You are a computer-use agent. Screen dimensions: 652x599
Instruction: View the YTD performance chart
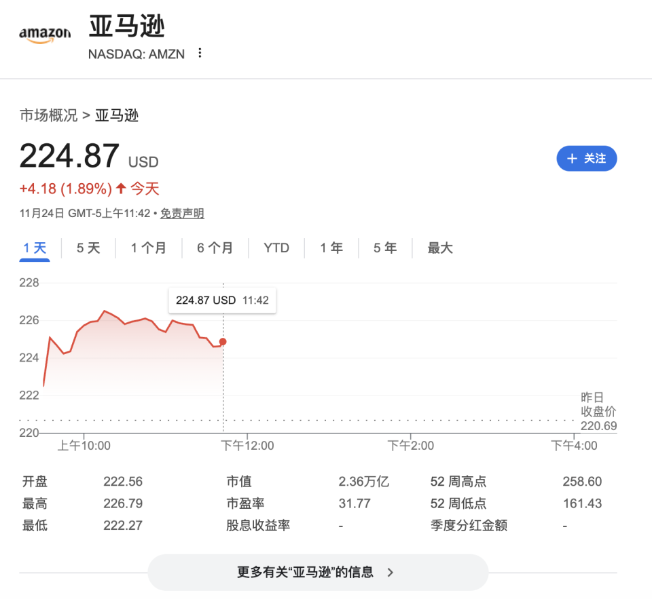[x=276, y=248]
